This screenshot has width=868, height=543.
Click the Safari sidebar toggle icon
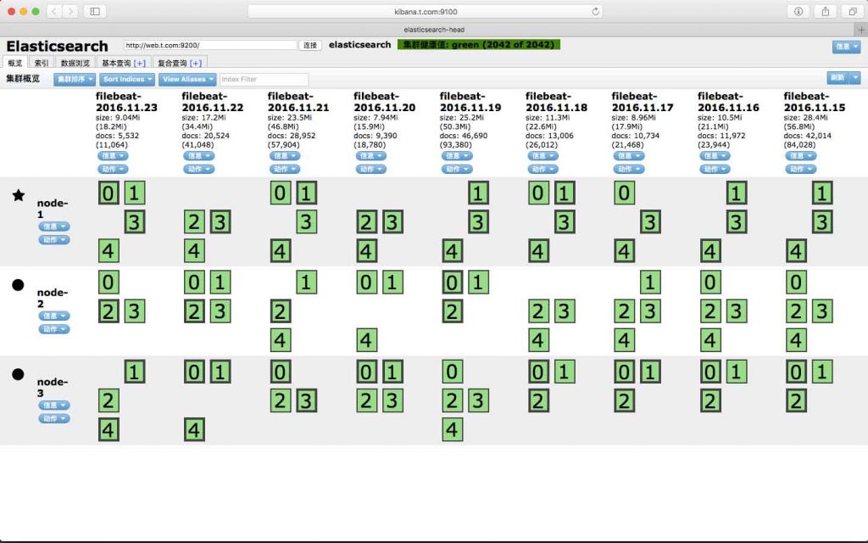pyautogui.click(x=94, y=11)
